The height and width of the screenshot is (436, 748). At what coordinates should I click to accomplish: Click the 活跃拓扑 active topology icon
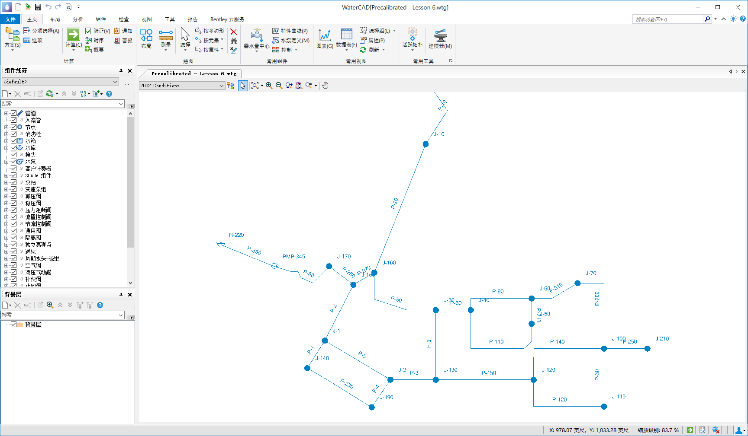[x=412, y=35]
